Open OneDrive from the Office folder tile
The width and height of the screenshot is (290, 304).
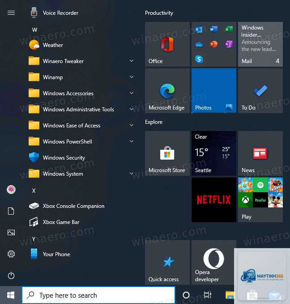click(x=199, y=44)
